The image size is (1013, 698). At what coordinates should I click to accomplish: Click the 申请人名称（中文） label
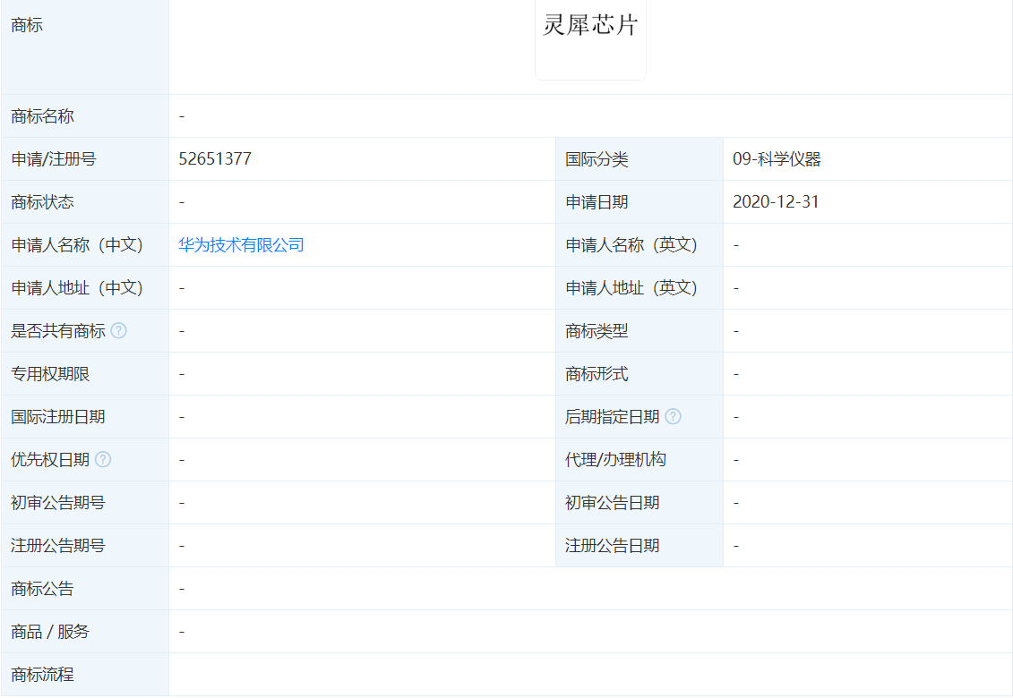pos(77,244)
